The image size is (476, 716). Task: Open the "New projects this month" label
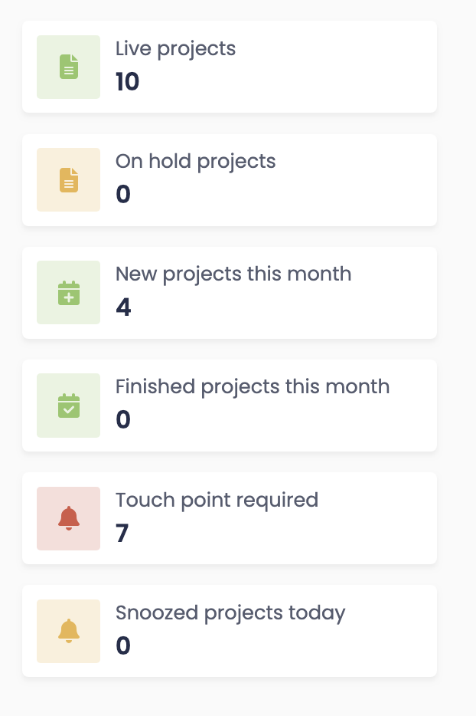233,274
